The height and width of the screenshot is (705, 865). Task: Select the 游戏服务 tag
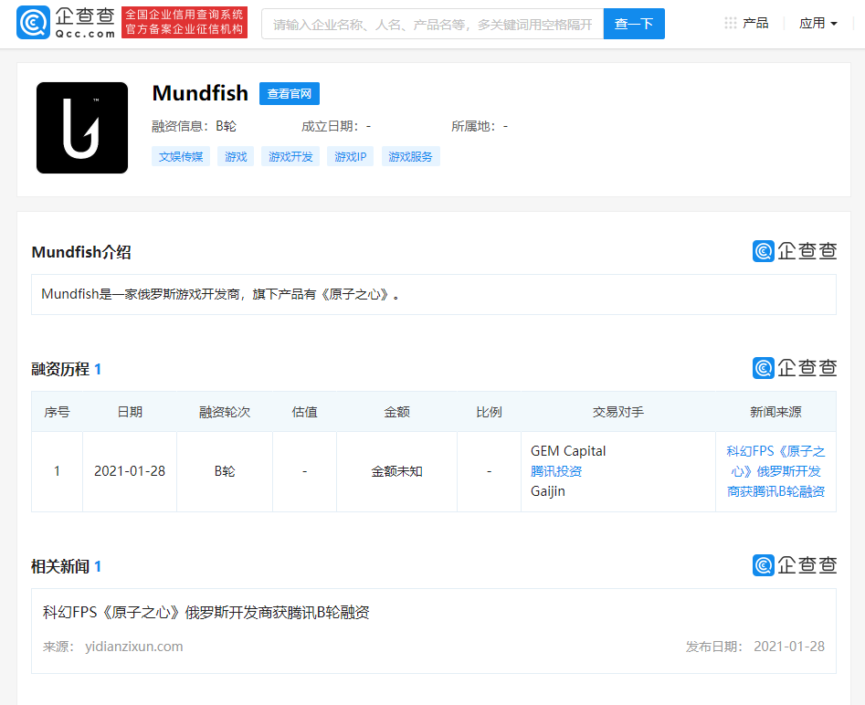click(410, 157)
